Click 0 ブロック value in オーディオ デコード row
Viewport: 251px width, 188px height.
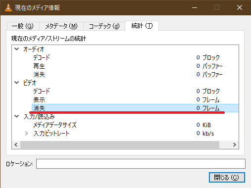click(208, 57)
